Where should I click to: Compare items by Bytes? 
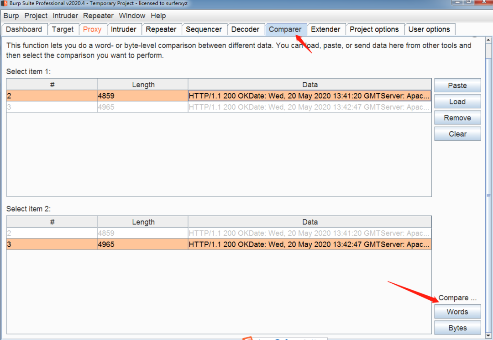click(x=457, y=327)
